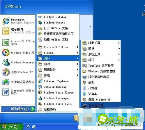Open the pinned 电子邮件 Office icon

pyautogui.click(x=6, y=31)
